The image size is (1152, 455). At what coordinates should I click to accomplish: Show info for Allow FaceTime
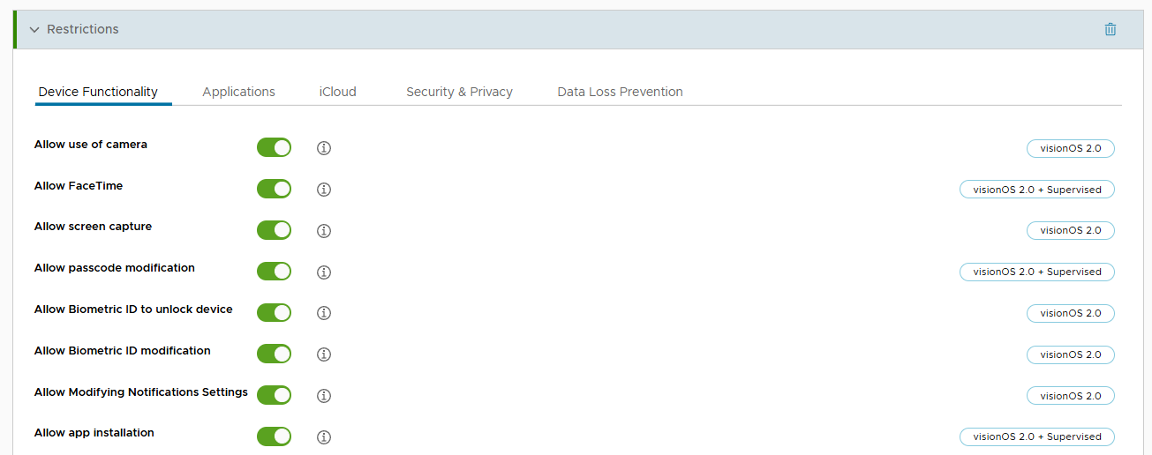tap(324, 190)
